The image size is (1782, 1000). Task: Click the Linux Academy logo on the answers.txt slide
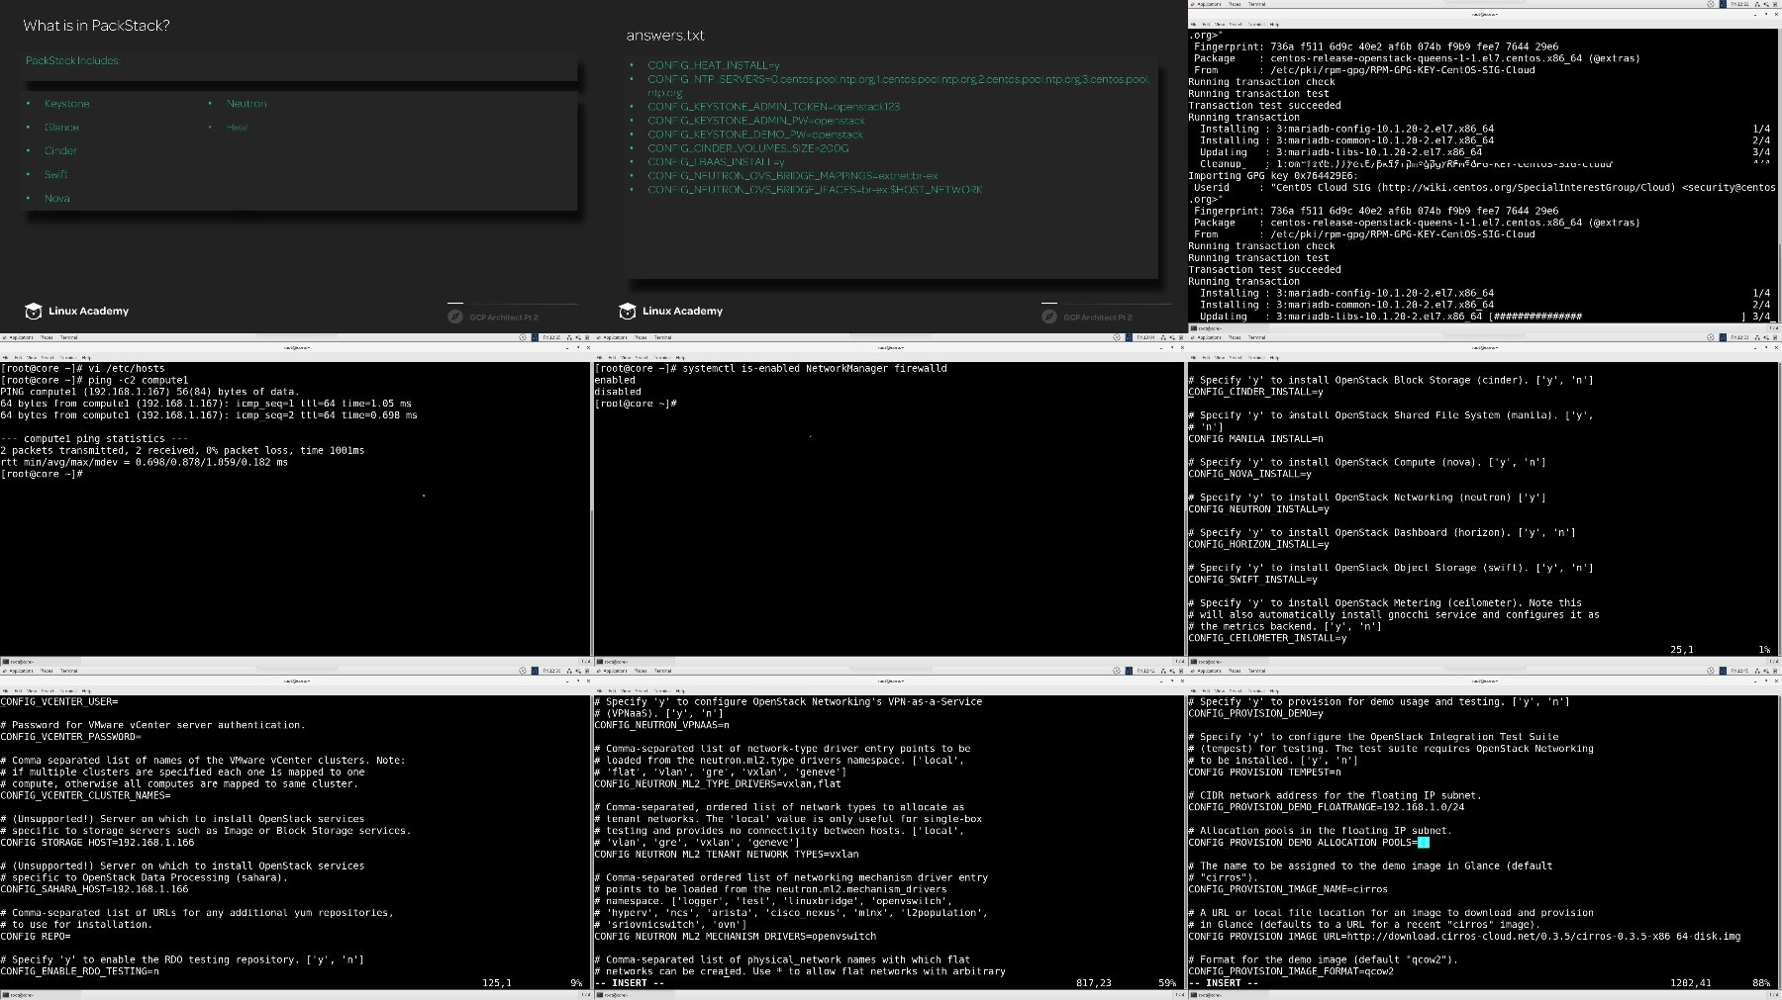tap(670, 311)
